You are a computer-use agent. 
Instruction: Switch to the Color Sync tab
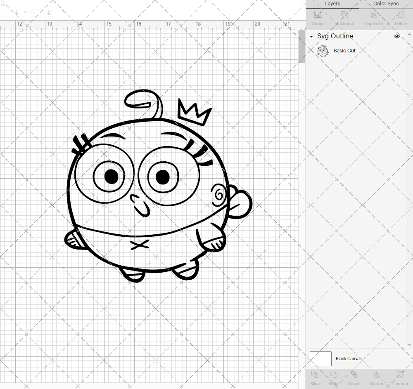click(x=386, y=4)
